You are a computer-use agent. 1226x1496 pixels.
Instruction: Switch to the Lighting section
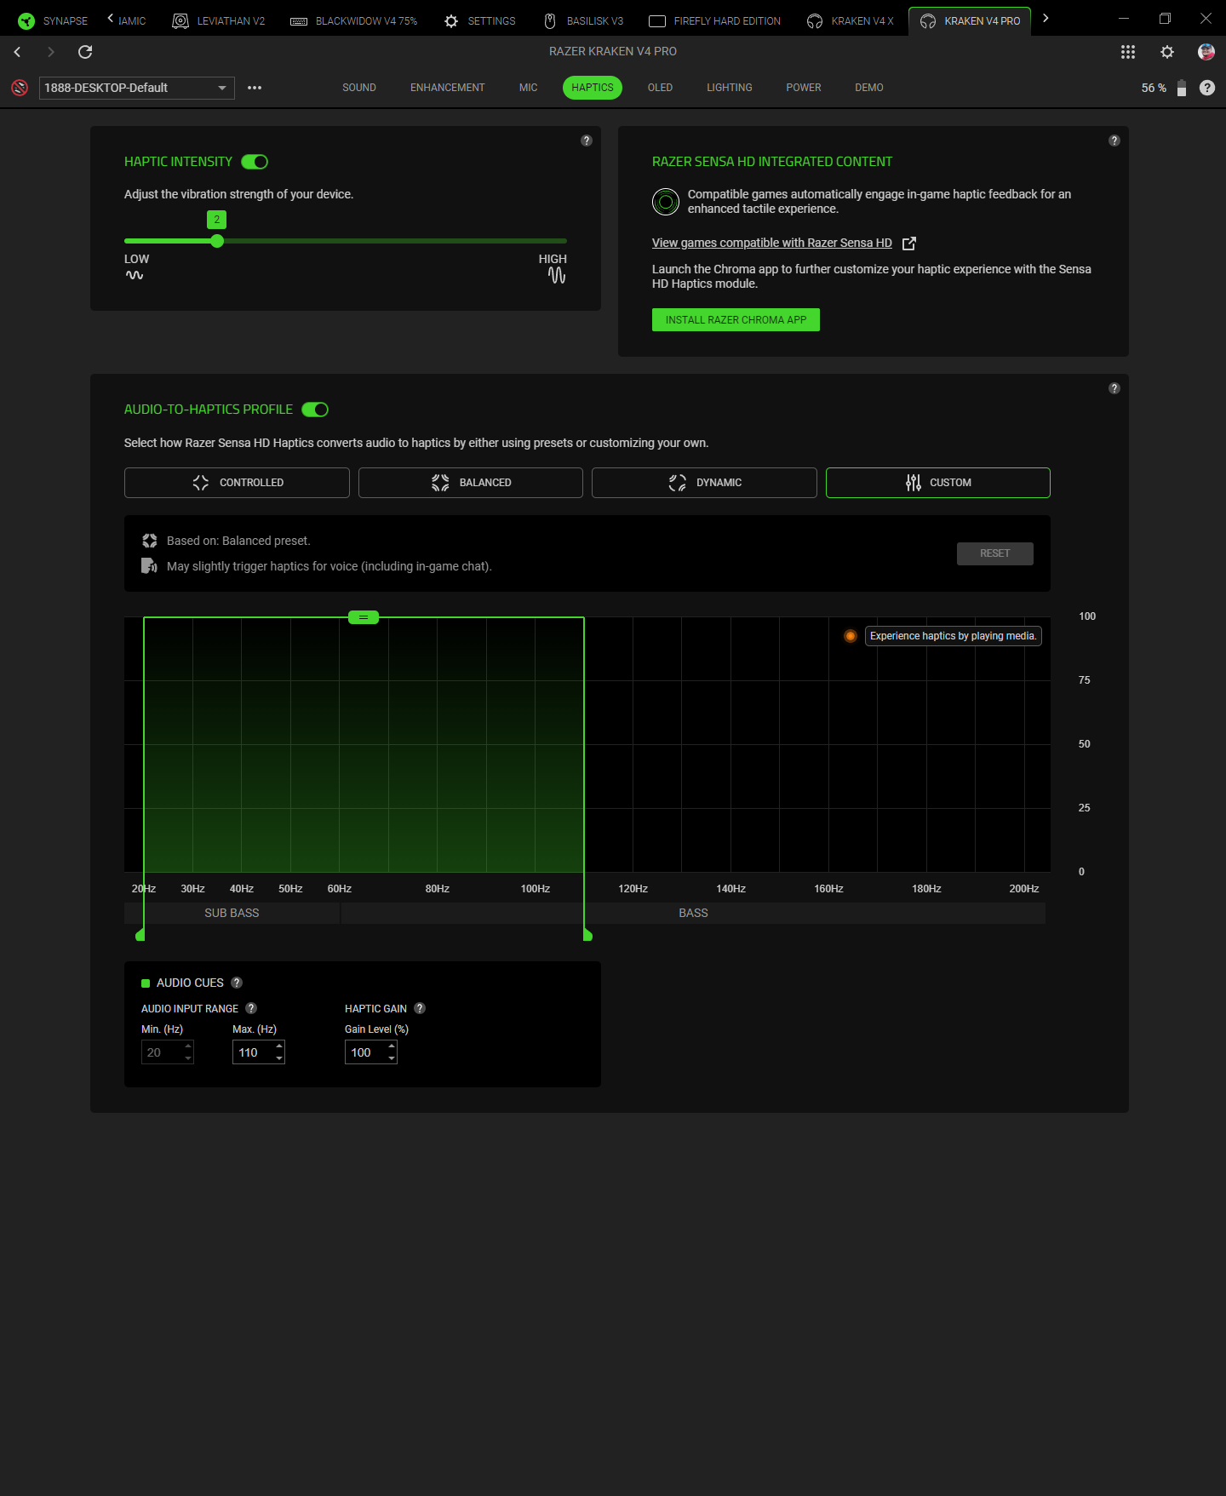pyautogui.click(x=730, y=88)
